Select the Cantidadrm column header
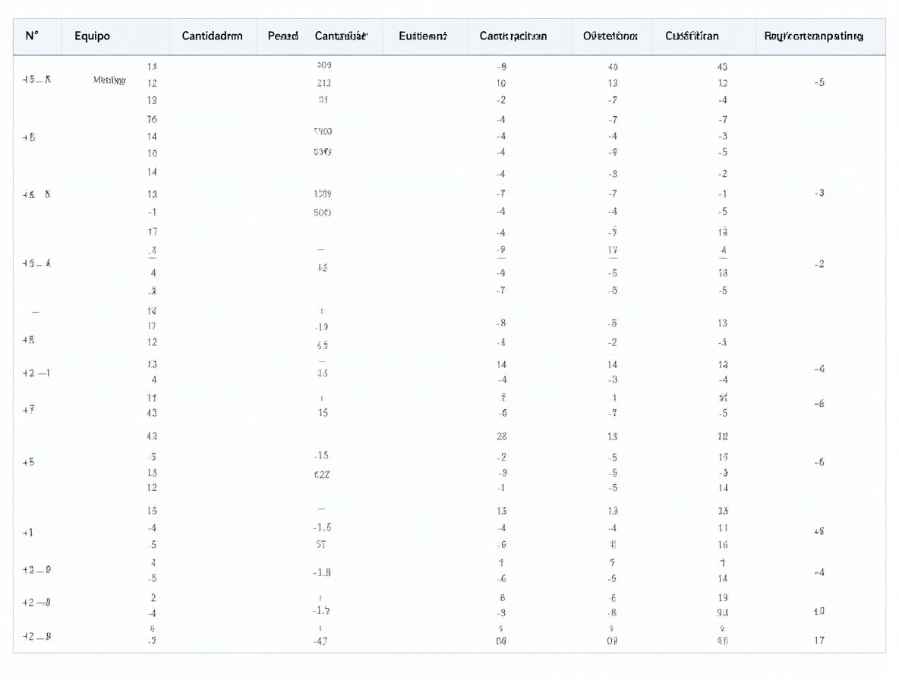Screen dimensions: 899x680 (x=212, y=36)
